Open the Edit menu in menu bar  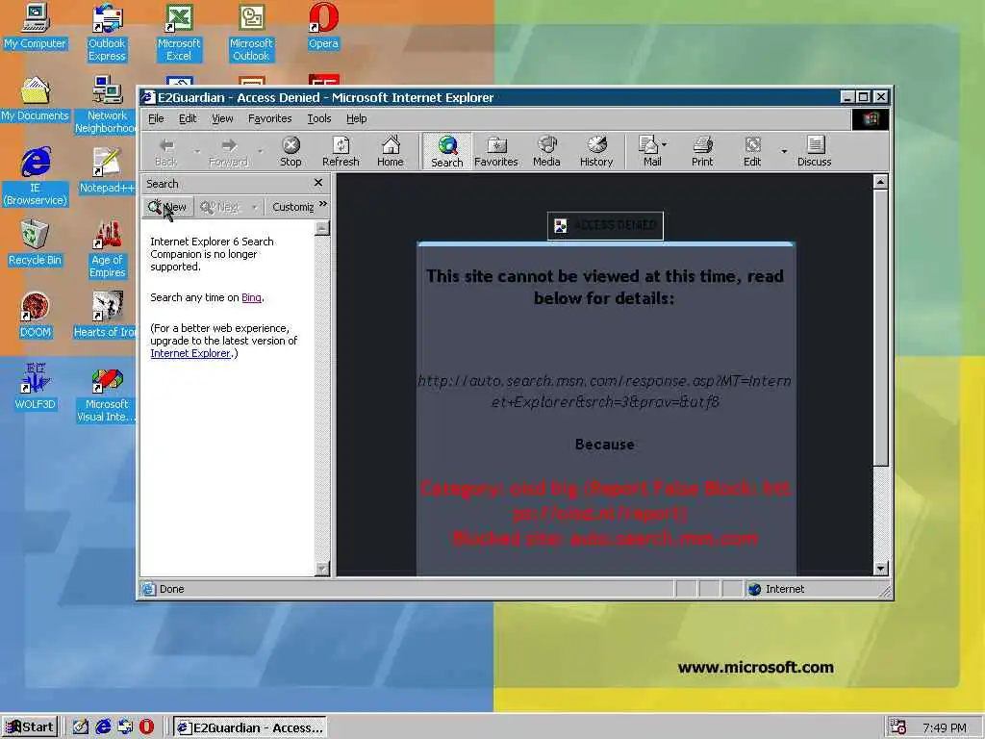point(188,118)
